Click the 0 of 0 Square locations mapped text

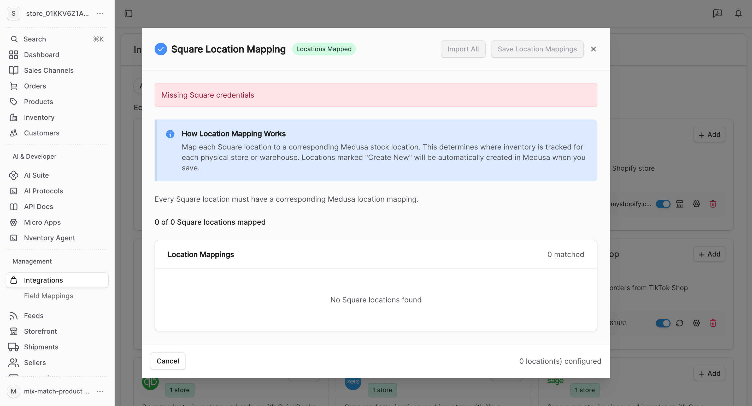coord(210,222)
